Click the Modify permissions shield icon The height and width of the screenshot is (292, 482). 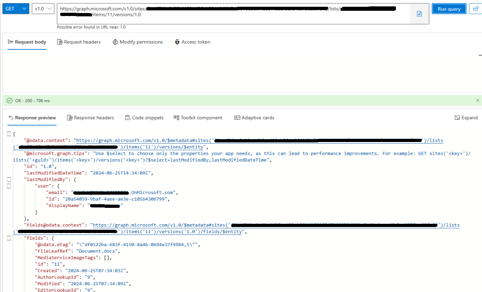pyautogui.click(x=115, y=41)
